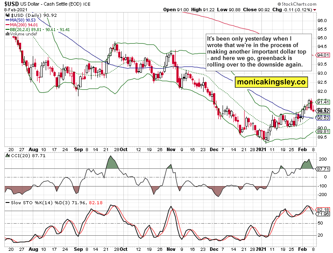This screenshot has height=253, width=333.
Task: Click the 90.92 last price label
Action: pyautogui.click(x=323, y=111)
